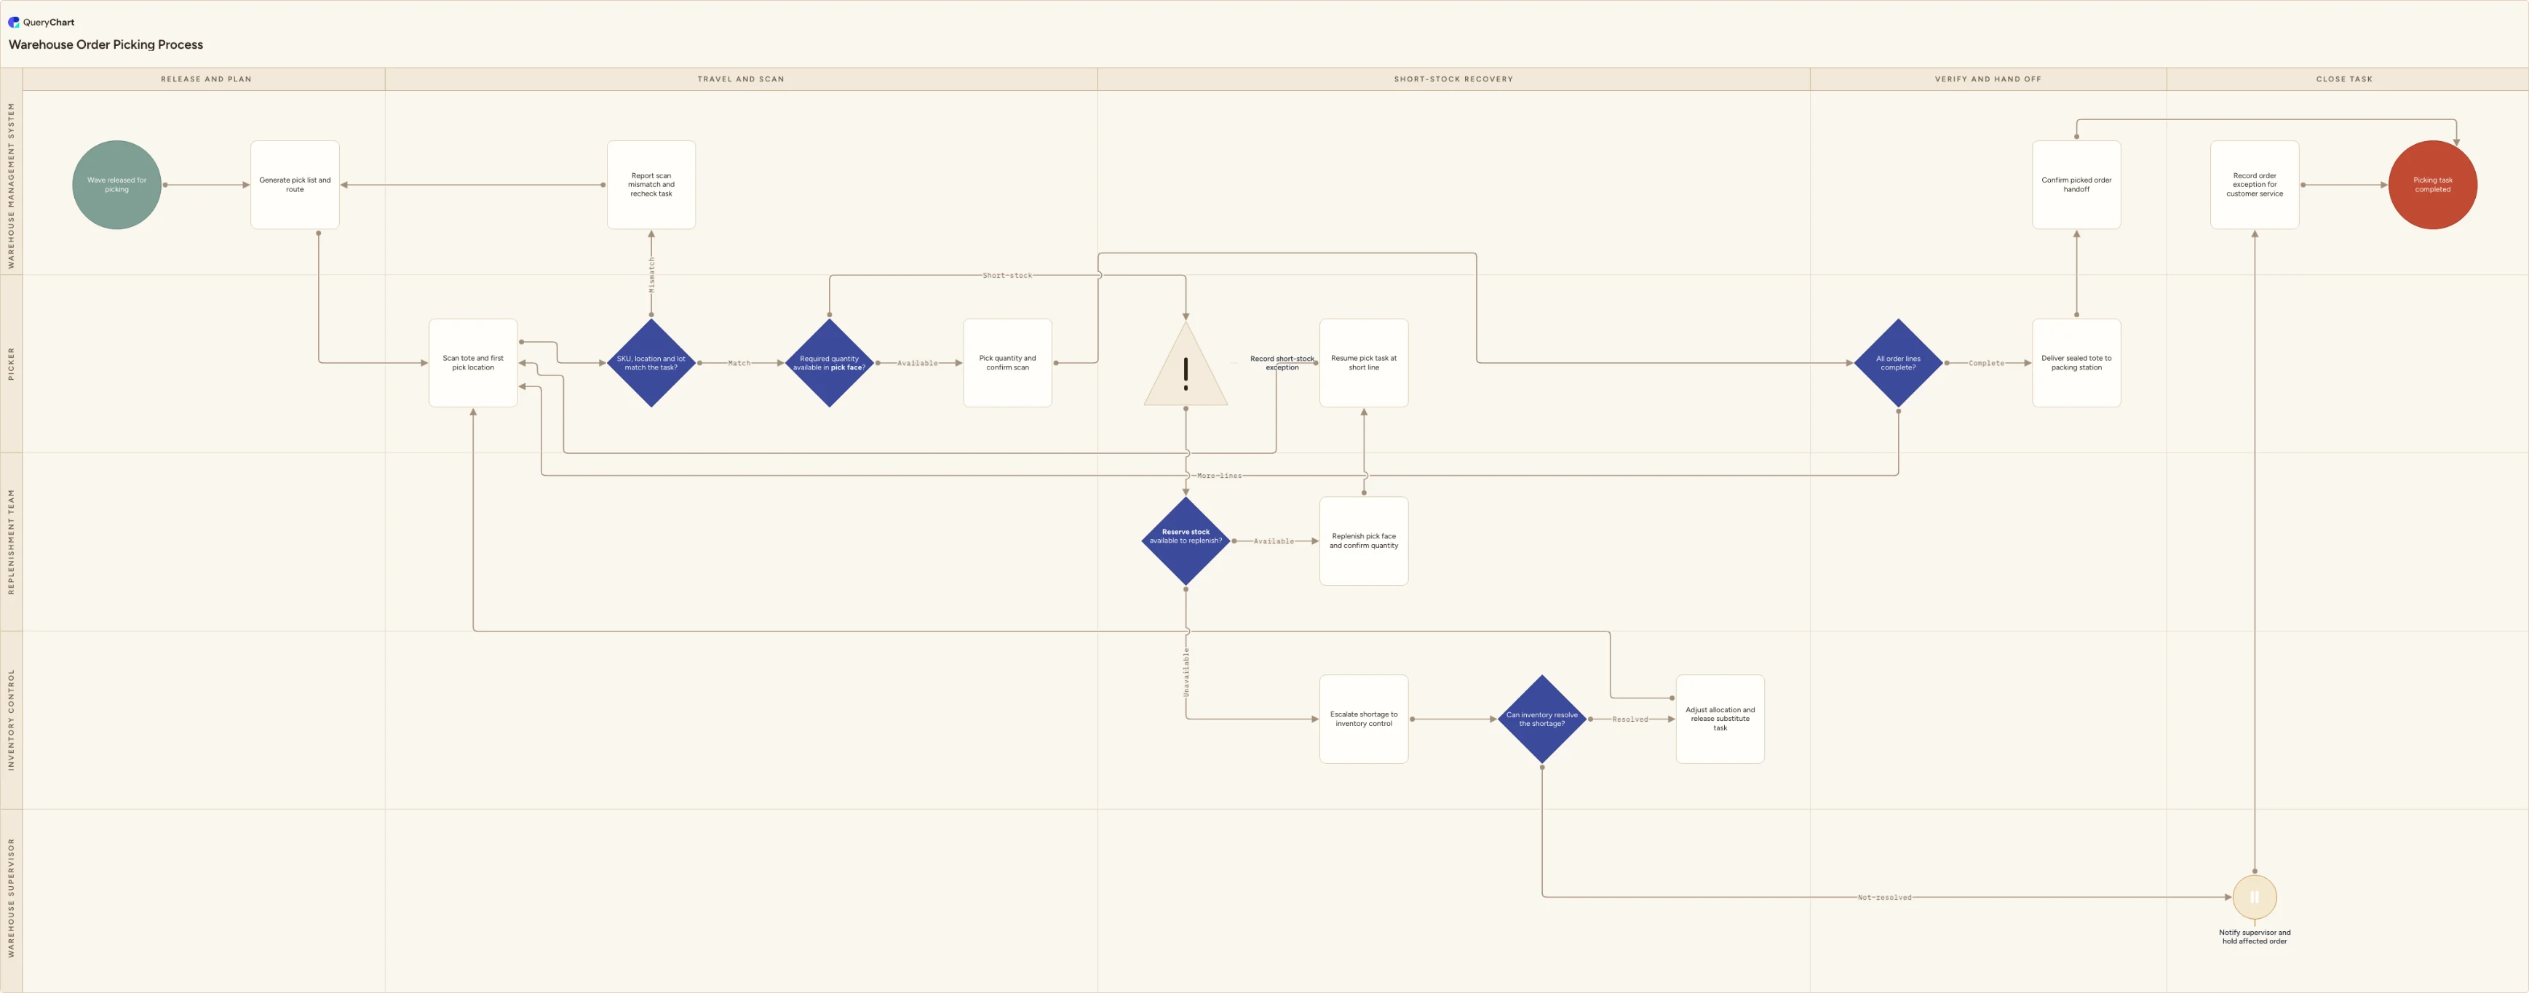Click the Warehouse Order Picking Process title

pyautogui.click(x=106, y=44)
